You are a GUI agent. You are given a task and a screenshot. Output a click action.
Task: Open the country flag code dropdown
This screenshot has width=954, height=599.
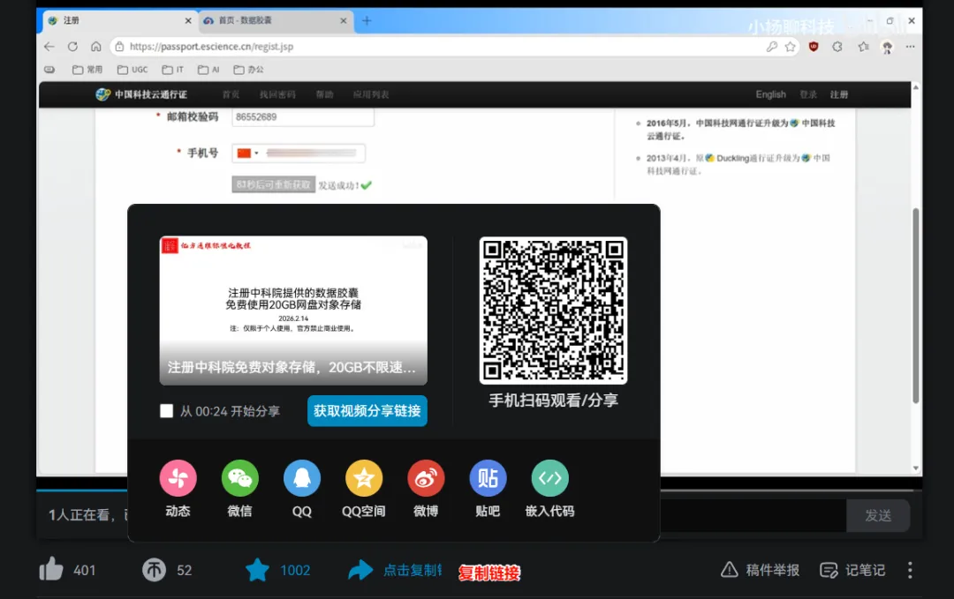coord(247,153)
